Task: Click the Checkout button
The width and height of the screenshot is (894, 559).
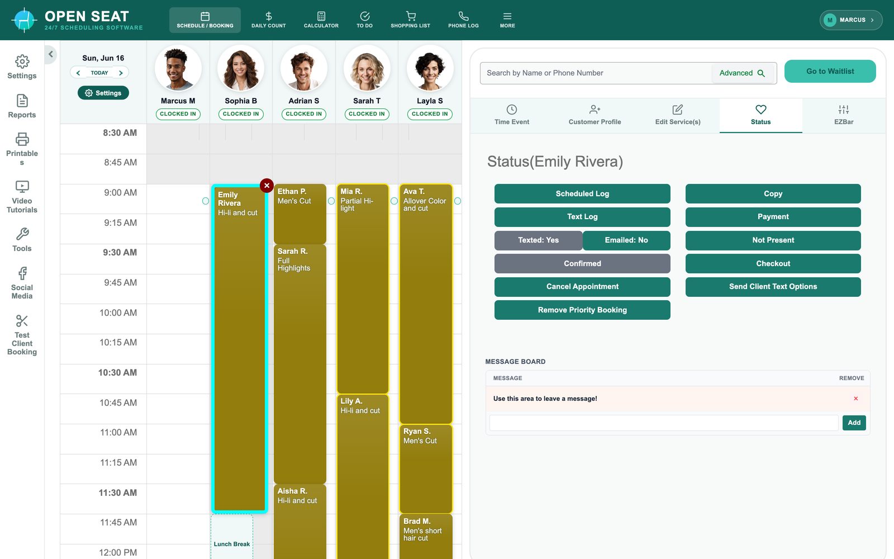Action: [773, 264]
